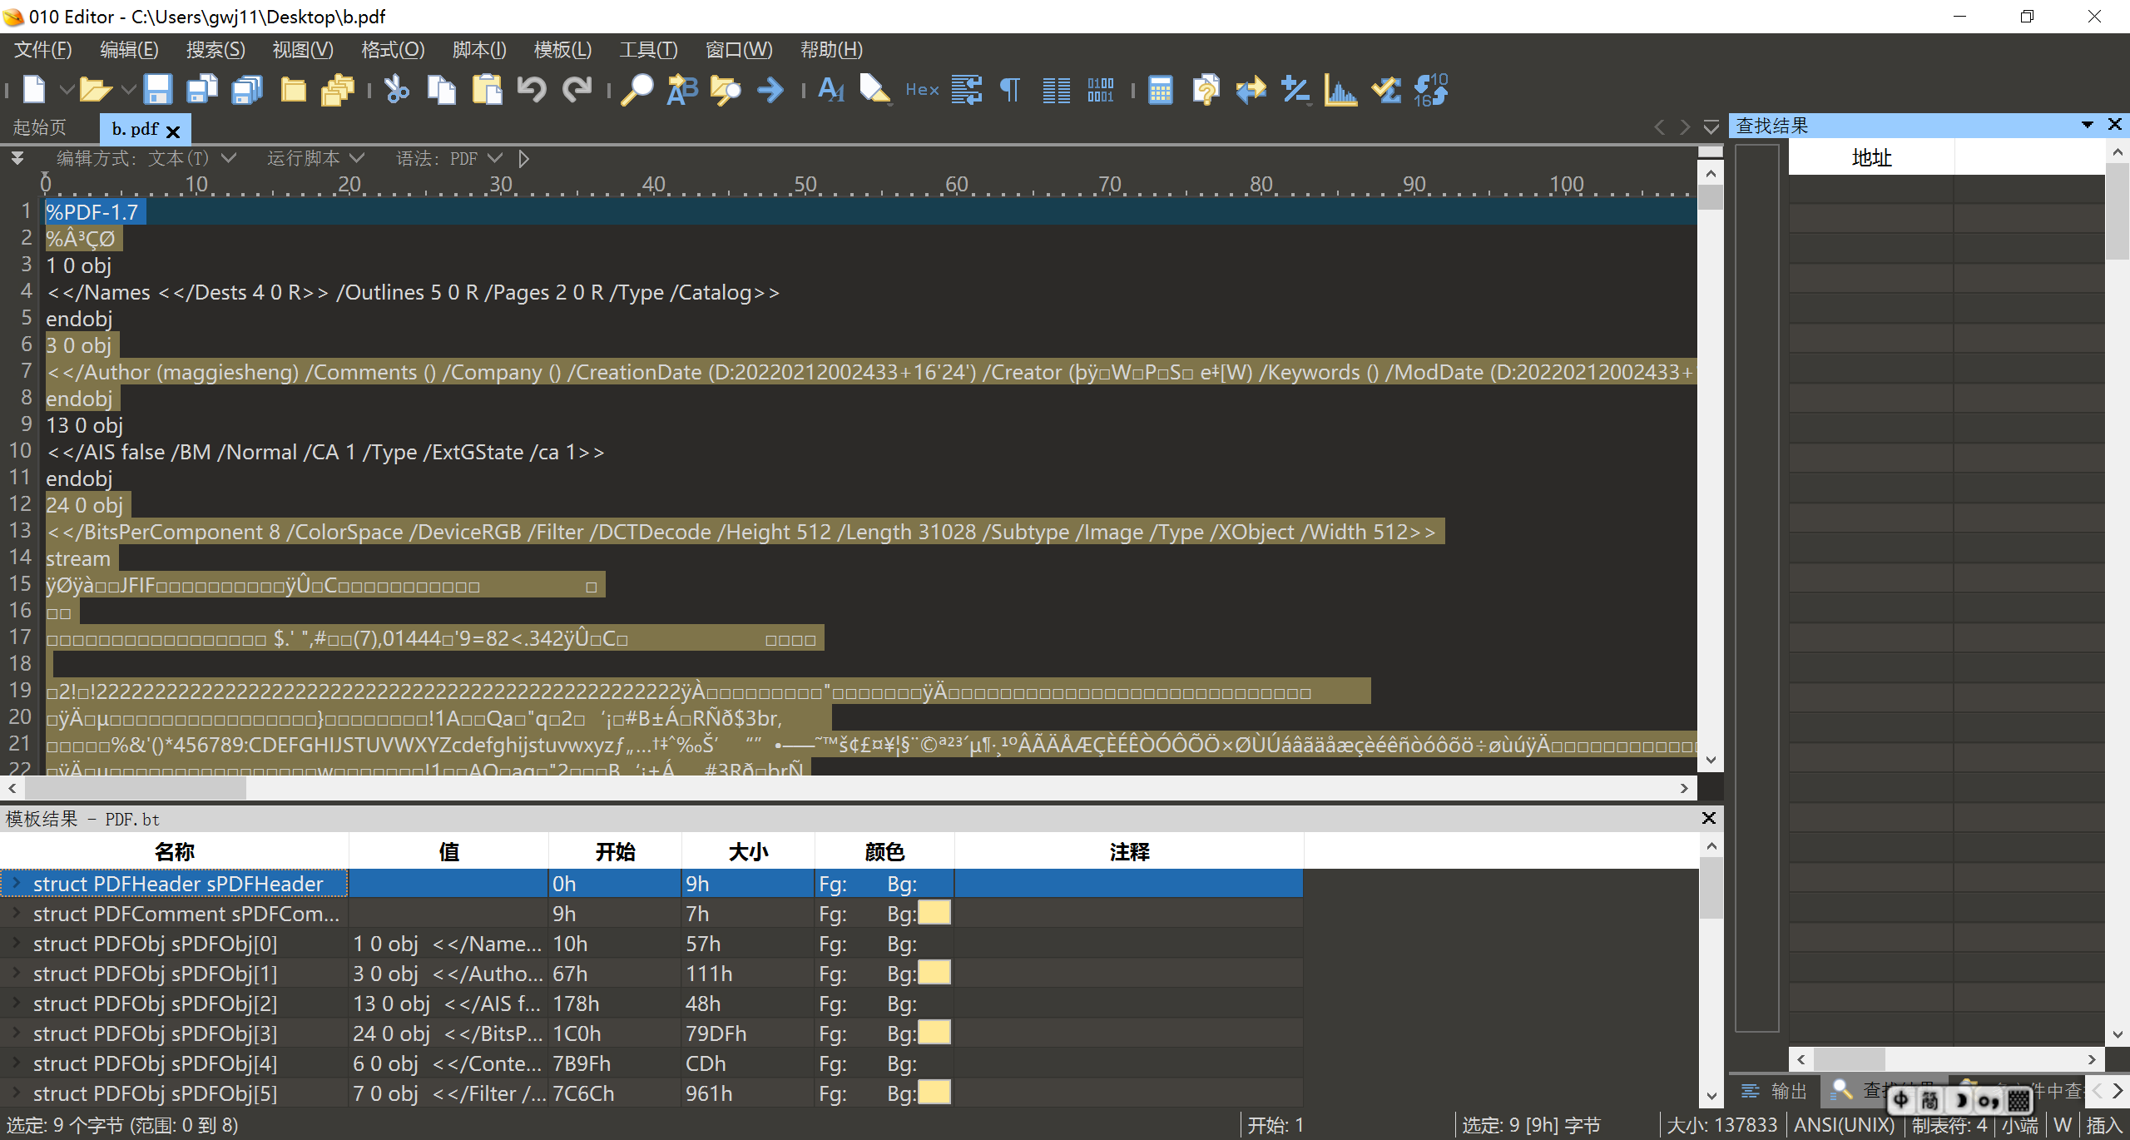Switch to the 起始页 tab

click(40, 128)
